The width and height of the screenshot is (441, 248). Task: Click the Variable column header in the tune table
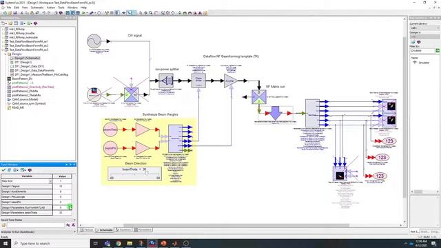coord(27,176)
